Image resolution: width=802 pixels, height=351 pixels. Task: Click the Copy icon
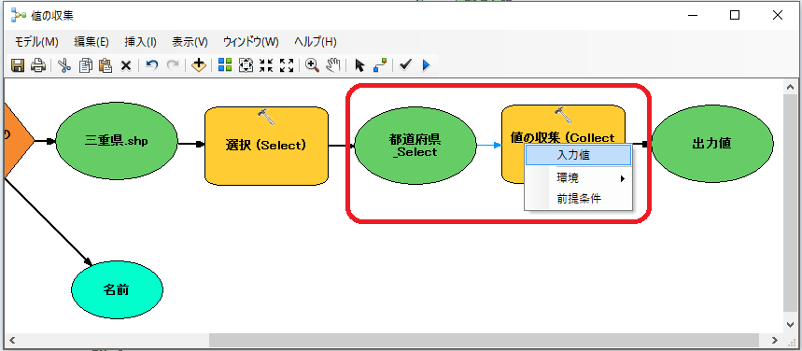pyautogui.click(x=85, y=65)
